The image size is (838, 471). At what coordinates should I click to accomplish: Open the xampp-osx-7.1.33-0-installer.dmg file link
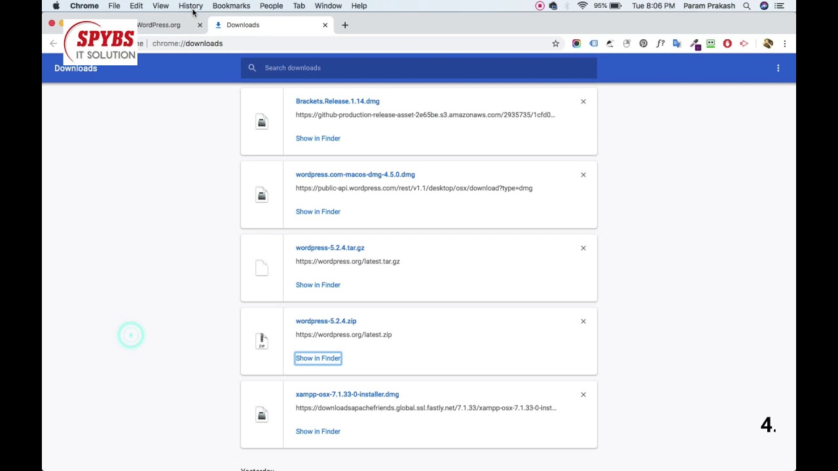(347, 394)
